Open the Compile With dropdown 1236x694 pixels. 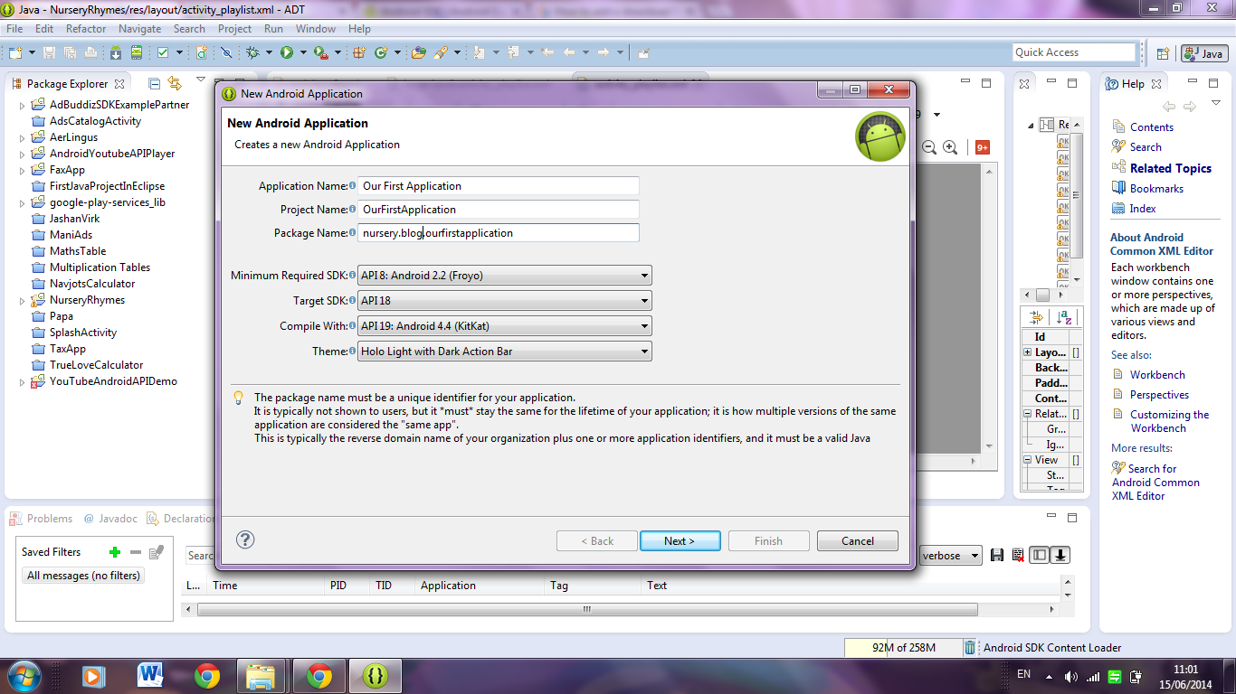click(505, 326)
